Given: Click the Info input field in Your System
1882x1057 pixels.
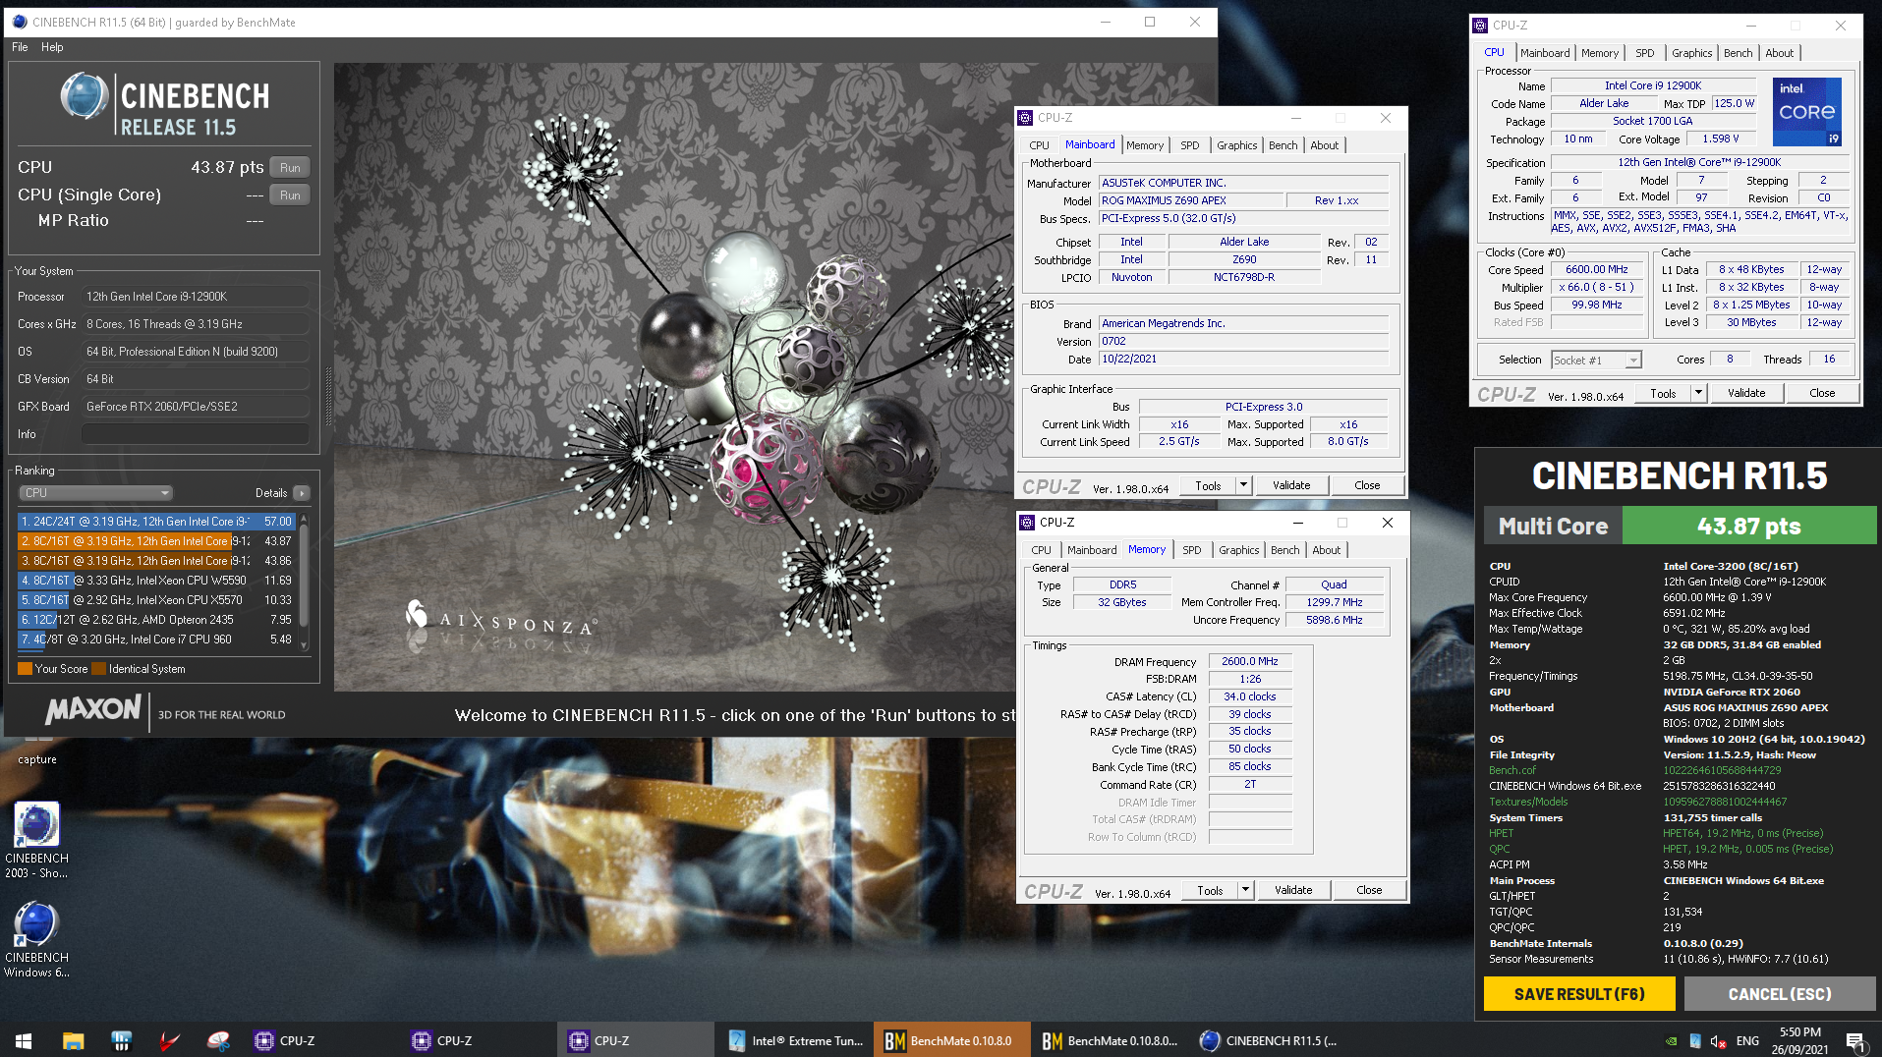Looking at the screenshot, I should 196,434.
